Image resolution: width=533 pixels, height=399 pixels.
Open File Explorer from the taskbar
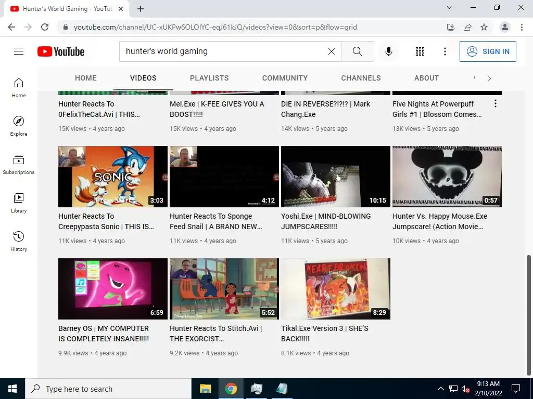coord(205,389)
